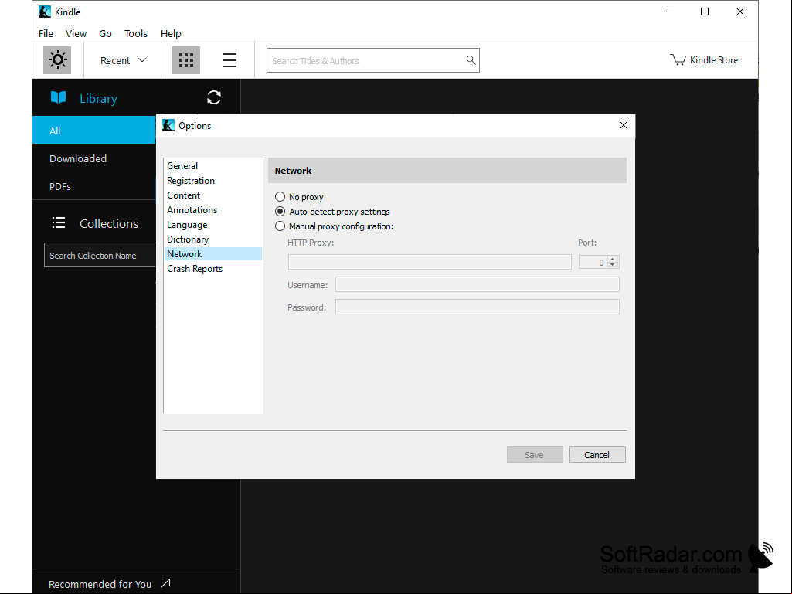
Task: Close the Kindle main window
Action: [x=740, y=12]
